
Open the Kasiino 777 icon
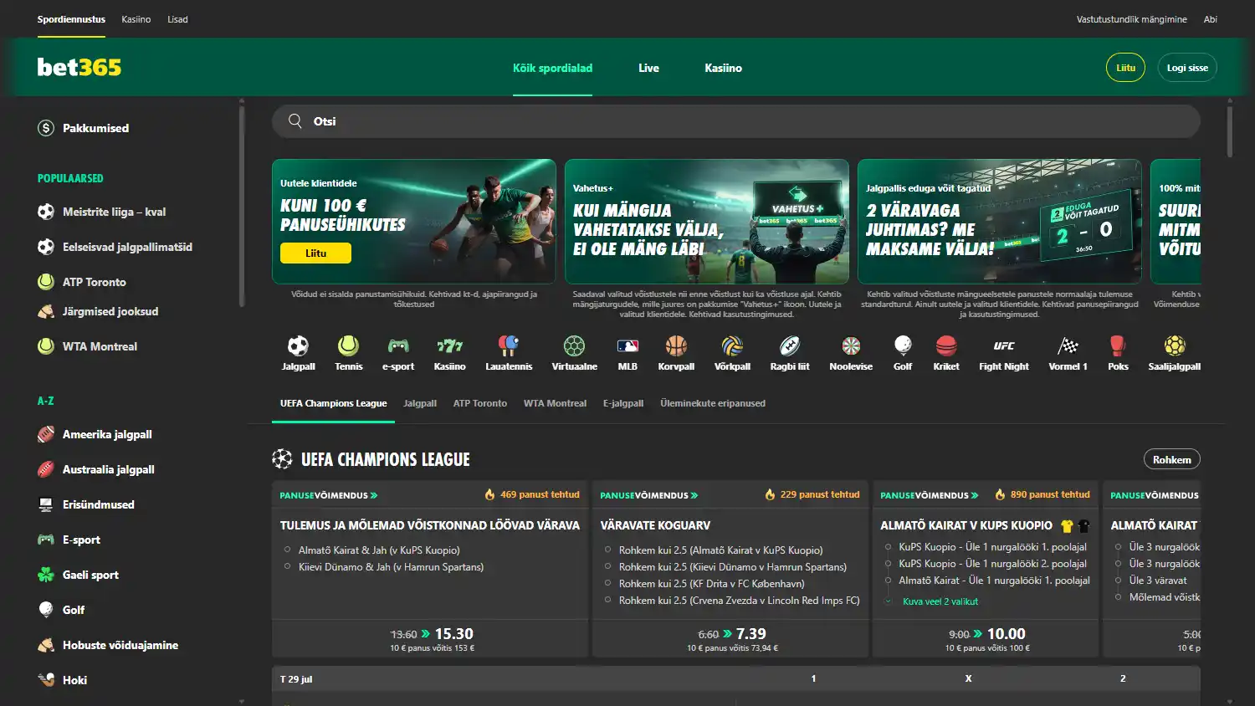point(449,345)
